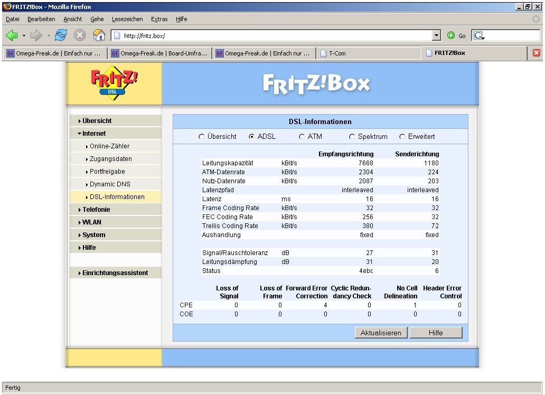This screenshot has height=395, width=545.
Task: Expand the System sidebar section
Action: pos(116,235)
